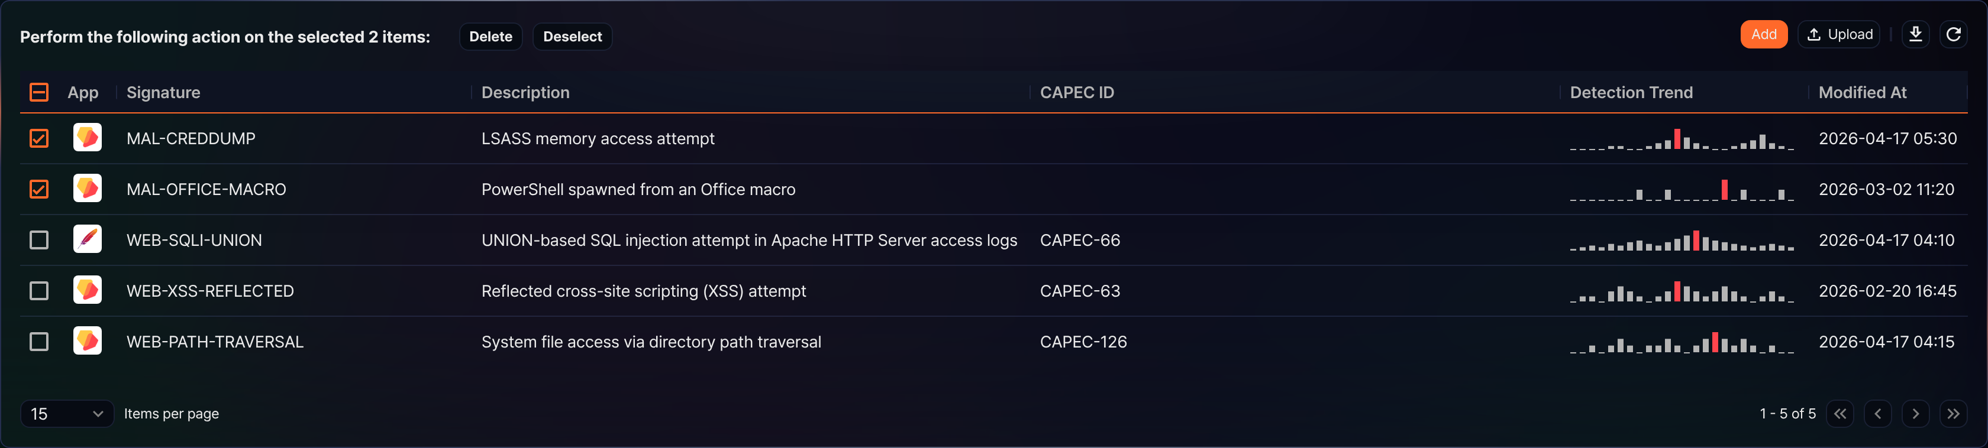This screenshot has height=448, width=1988.
Task: Click the download icon button
Action: click(1915, 35)
